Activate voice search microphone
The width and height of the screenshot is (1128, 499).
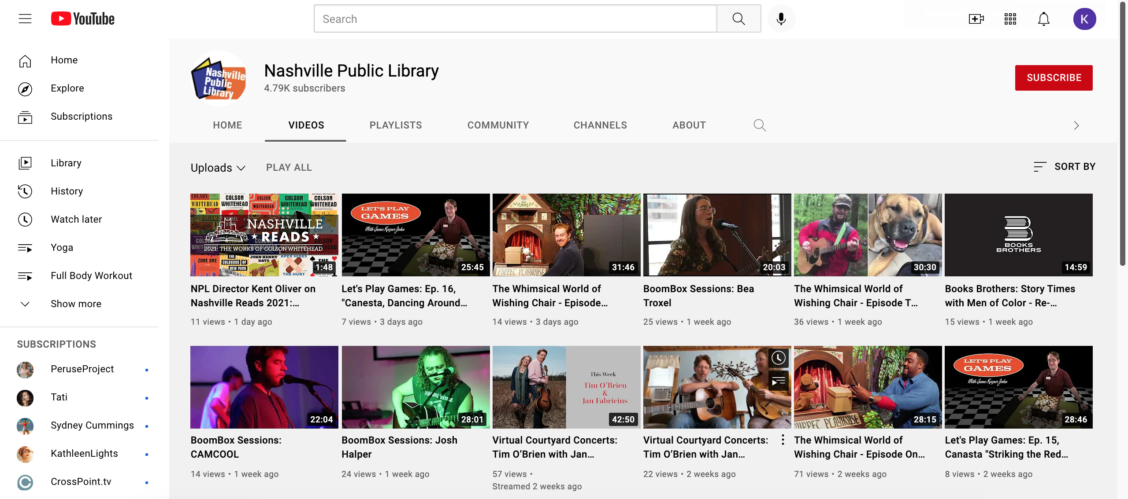781,19
